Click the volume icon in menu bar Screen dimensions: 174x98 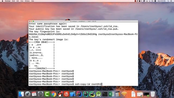(x=153, y=1)
